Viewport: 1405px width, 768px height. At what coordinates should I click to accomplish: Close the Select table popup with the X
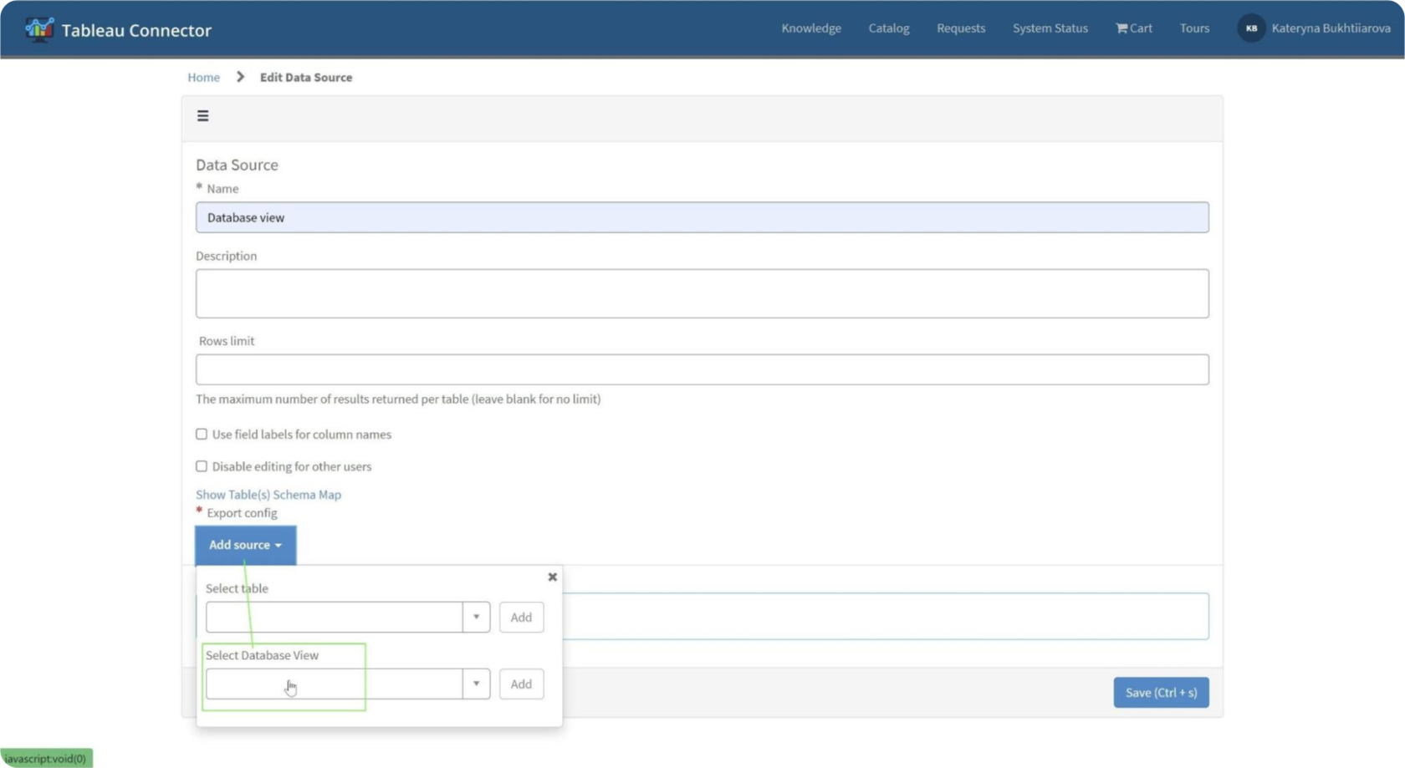552,577
